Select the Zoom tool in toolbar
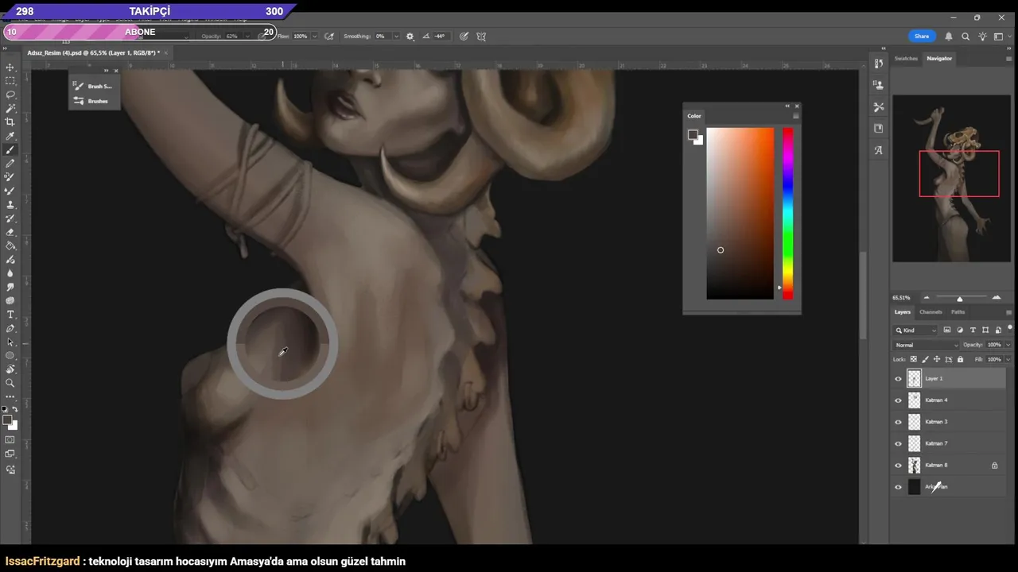1018x572 pixels. [10, 383]
